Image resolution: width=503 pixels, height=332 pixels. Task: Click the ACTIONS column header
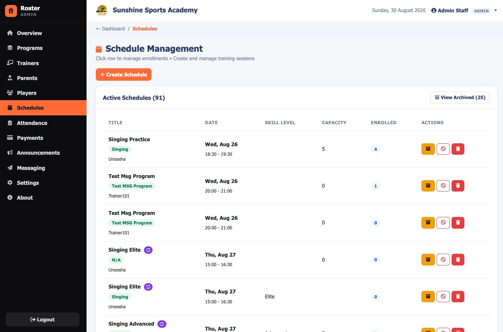click(x=432, y=122)
